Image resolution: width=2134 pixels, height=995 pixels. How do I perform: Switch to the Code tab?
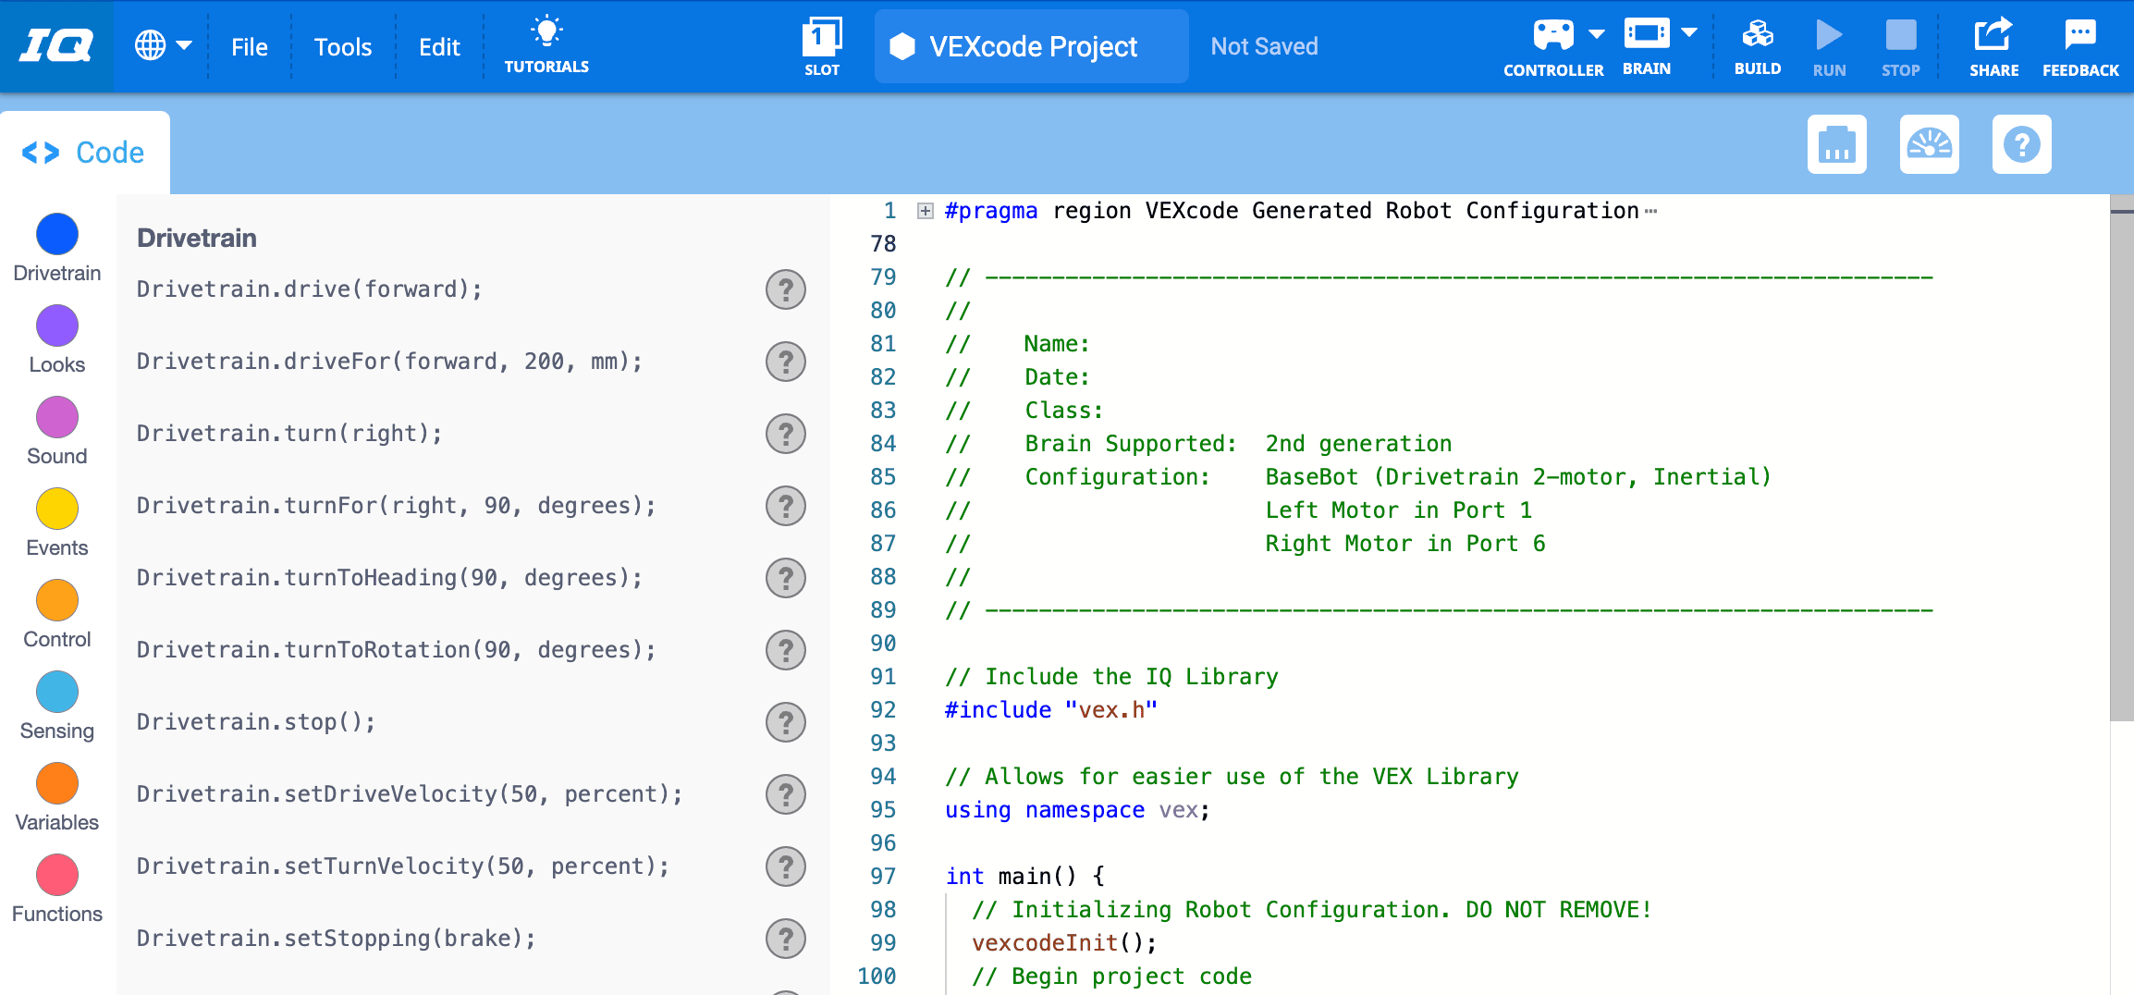(x=84, y=151)
